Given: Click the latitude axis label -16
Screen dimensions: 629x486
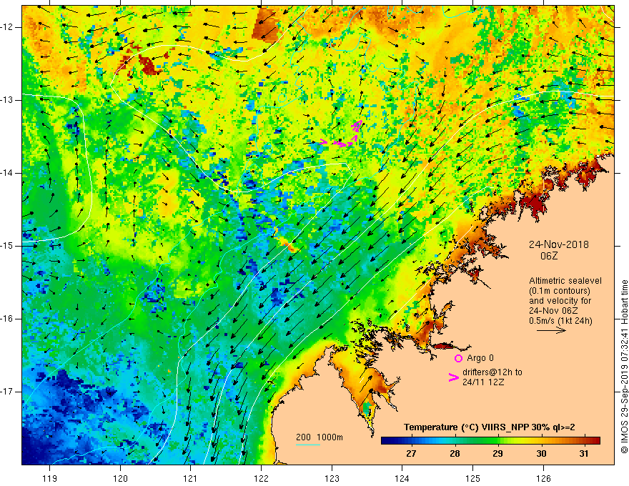Looking at the screenshot, I should click(x=8, y=319).
